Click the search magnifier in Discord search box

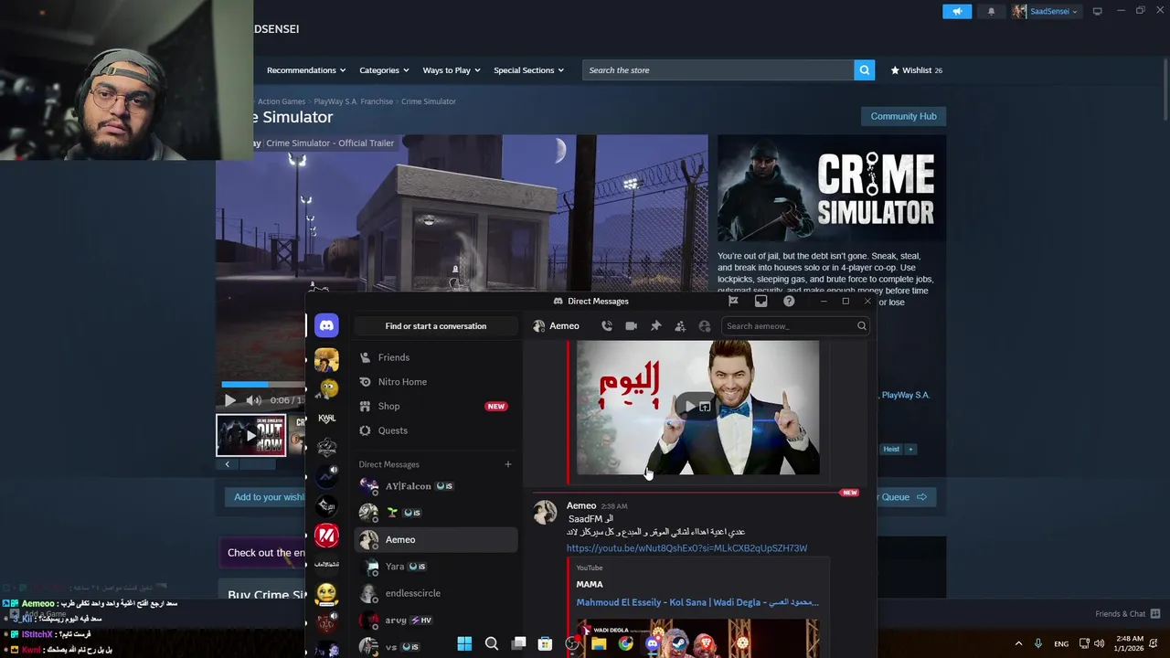click(861, 326)
